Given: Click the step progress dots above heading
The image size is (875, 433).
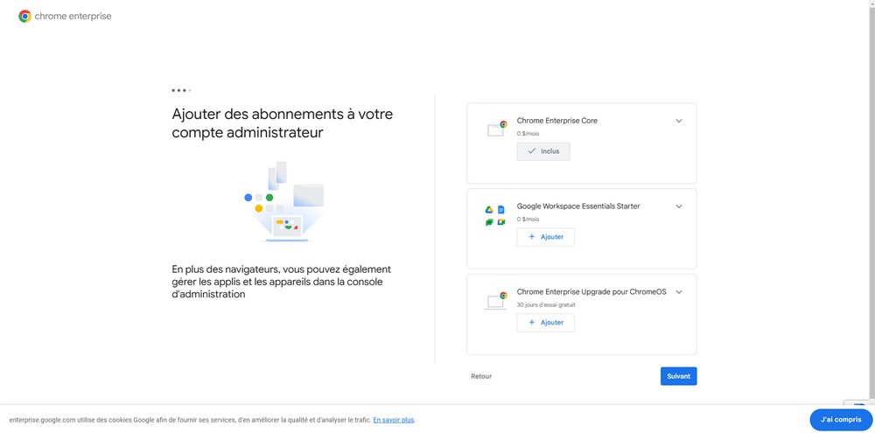Looking at the screenshot, I should point(181,90).
